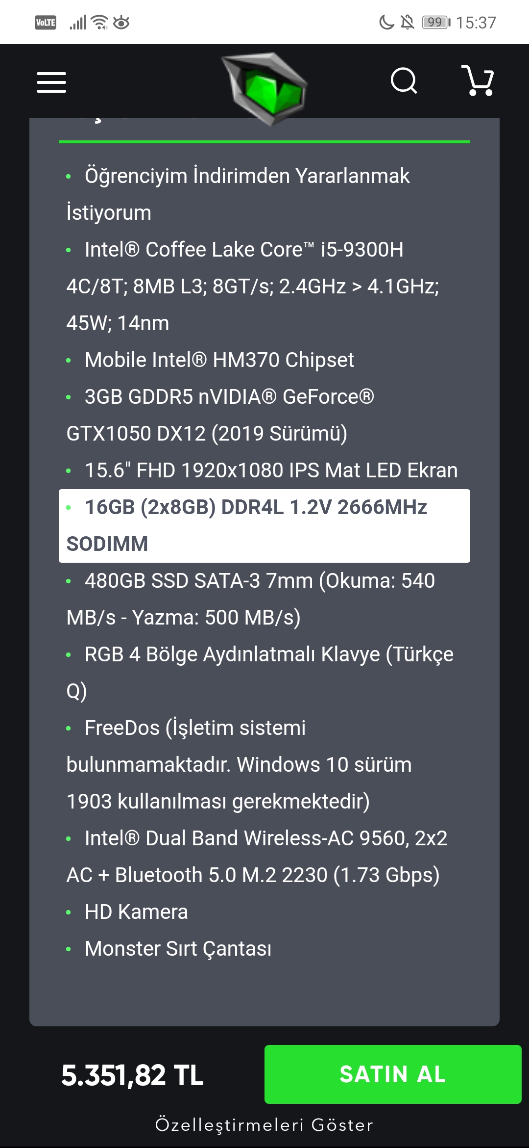Tap the Wi-Fi signal status icon

click(x=100, y=22)
